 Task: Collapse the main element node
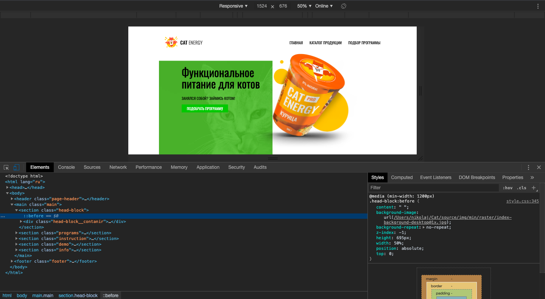(12, 204)
